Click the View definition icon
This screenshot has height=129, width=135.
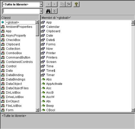pyautogui.click(x=68, y=4)
